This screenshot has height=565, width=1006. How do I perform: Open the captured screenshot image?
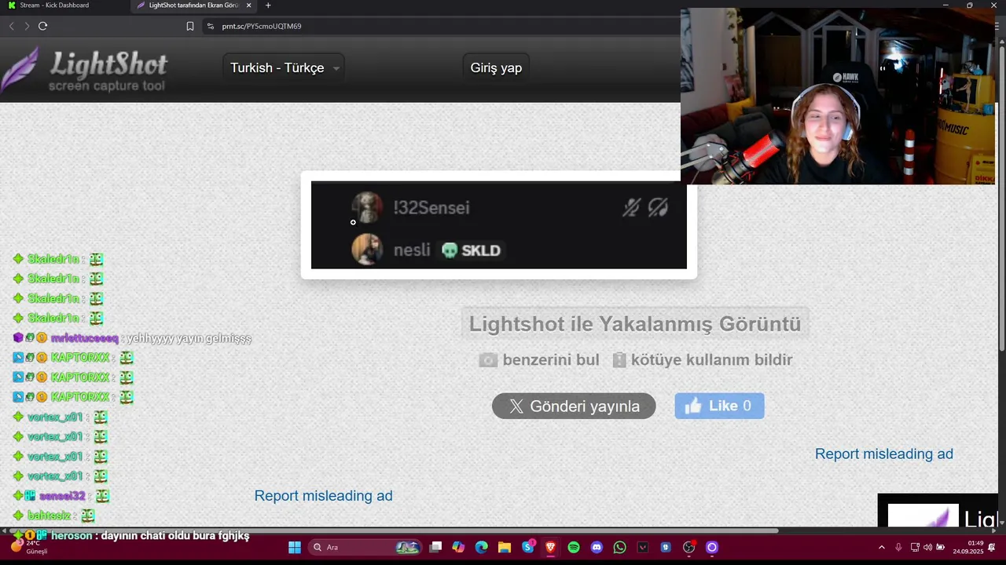(499, 225)
